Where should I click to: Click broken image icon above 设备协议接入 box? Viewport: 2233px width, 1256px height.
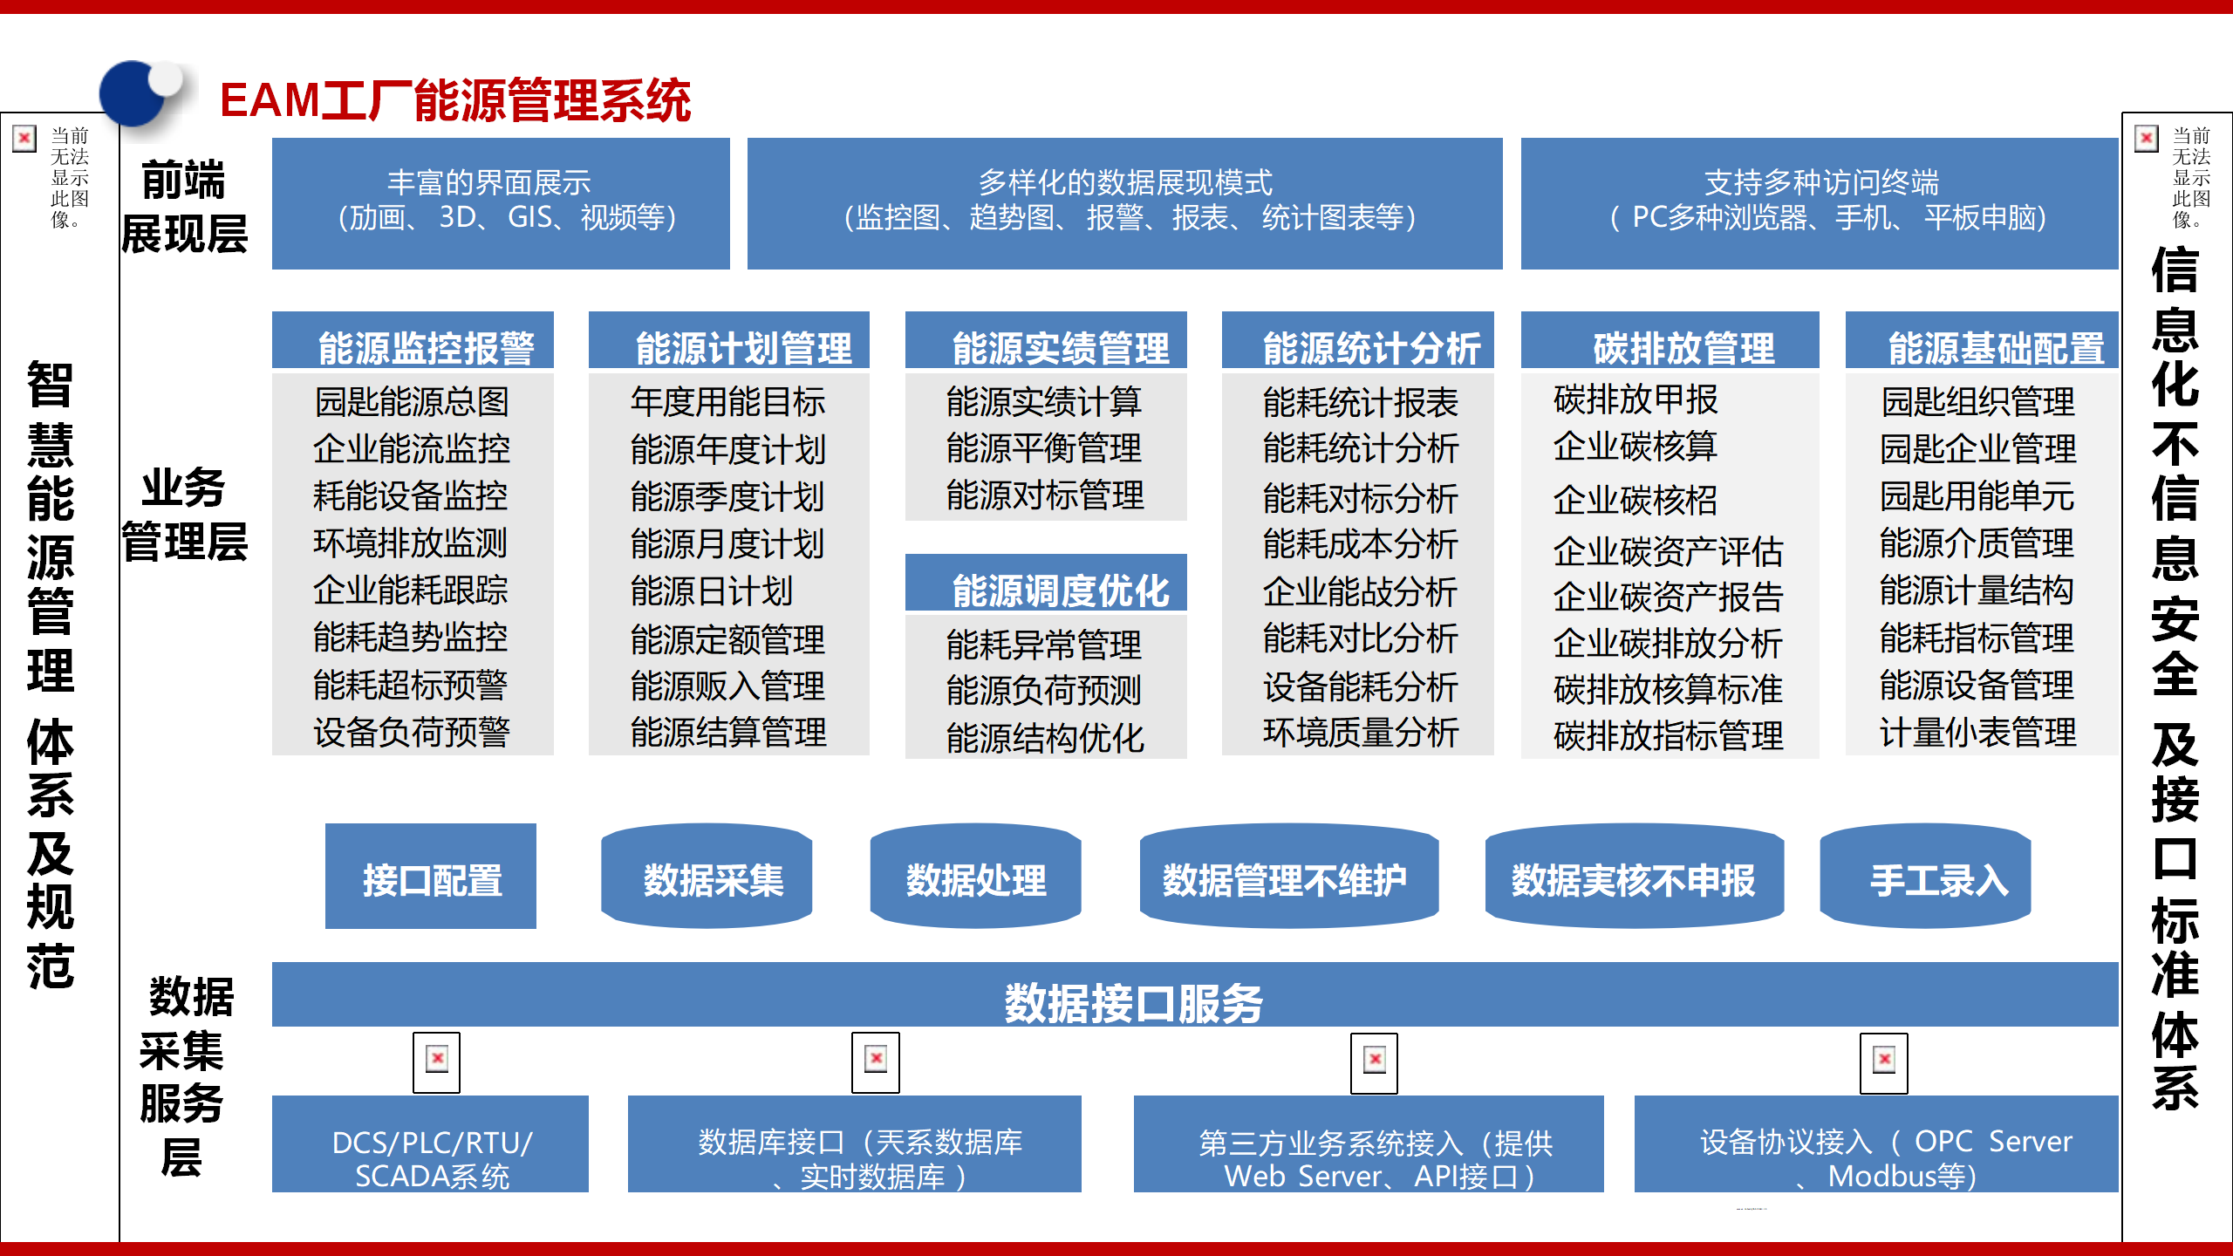pos(1883,1061)
